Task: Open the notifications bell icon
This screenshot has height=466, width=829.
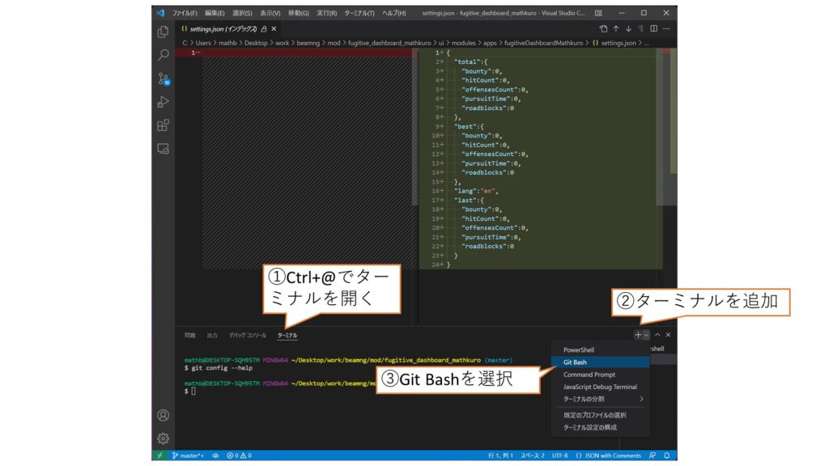Action: pos(667,455)
